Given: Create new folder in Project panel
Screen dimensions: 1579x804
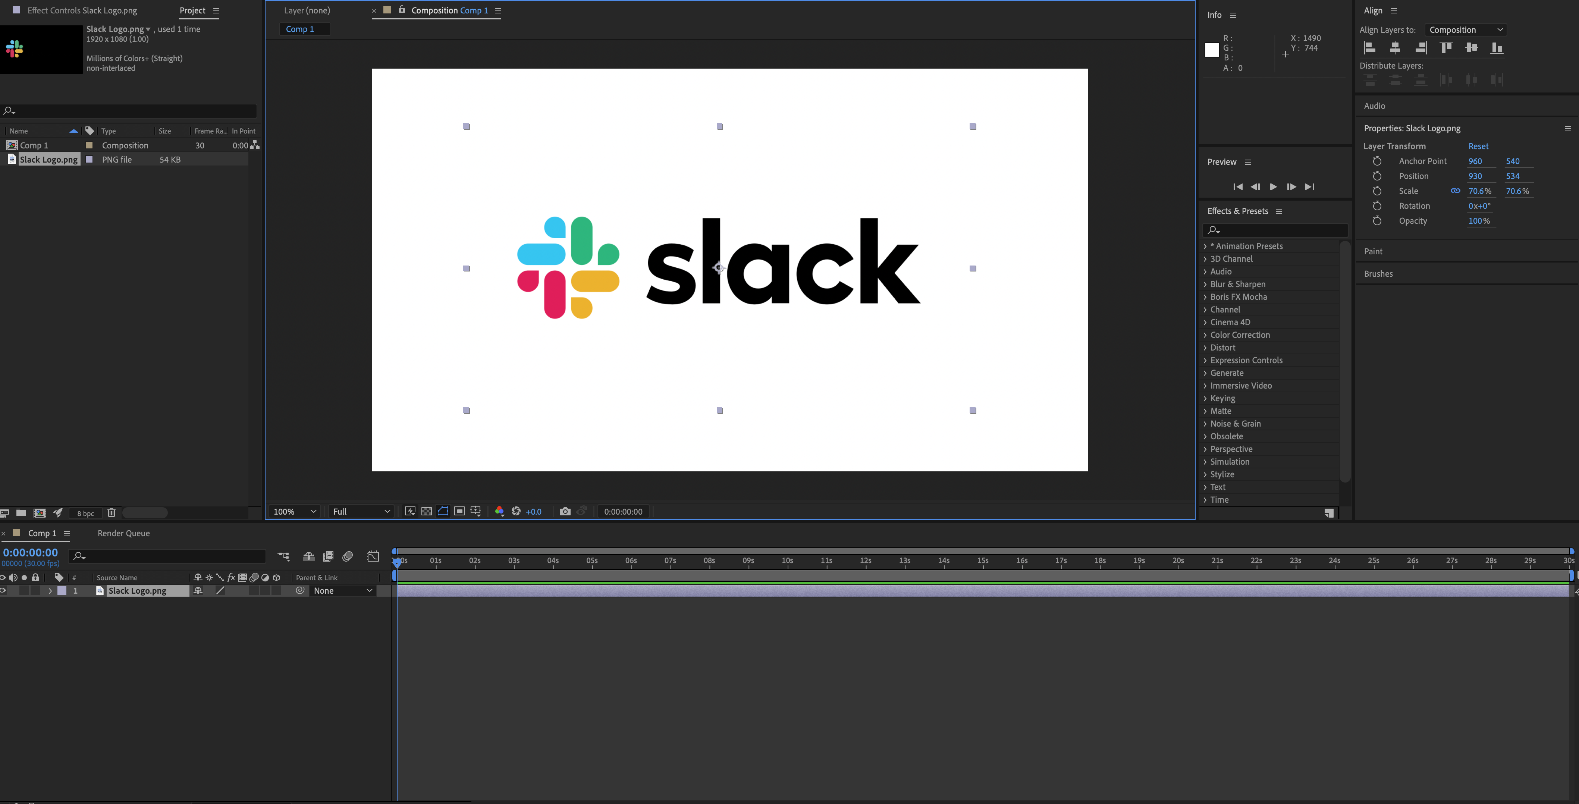Looking at the screenshot, I should pyautogui.click(x=22, y=513).
